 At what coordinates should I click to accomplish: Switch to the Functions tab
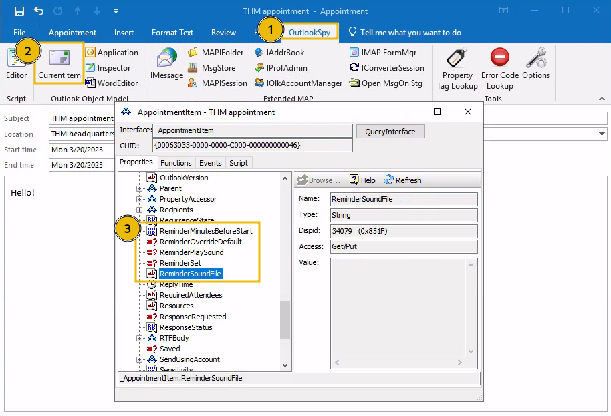coord(176,162)
